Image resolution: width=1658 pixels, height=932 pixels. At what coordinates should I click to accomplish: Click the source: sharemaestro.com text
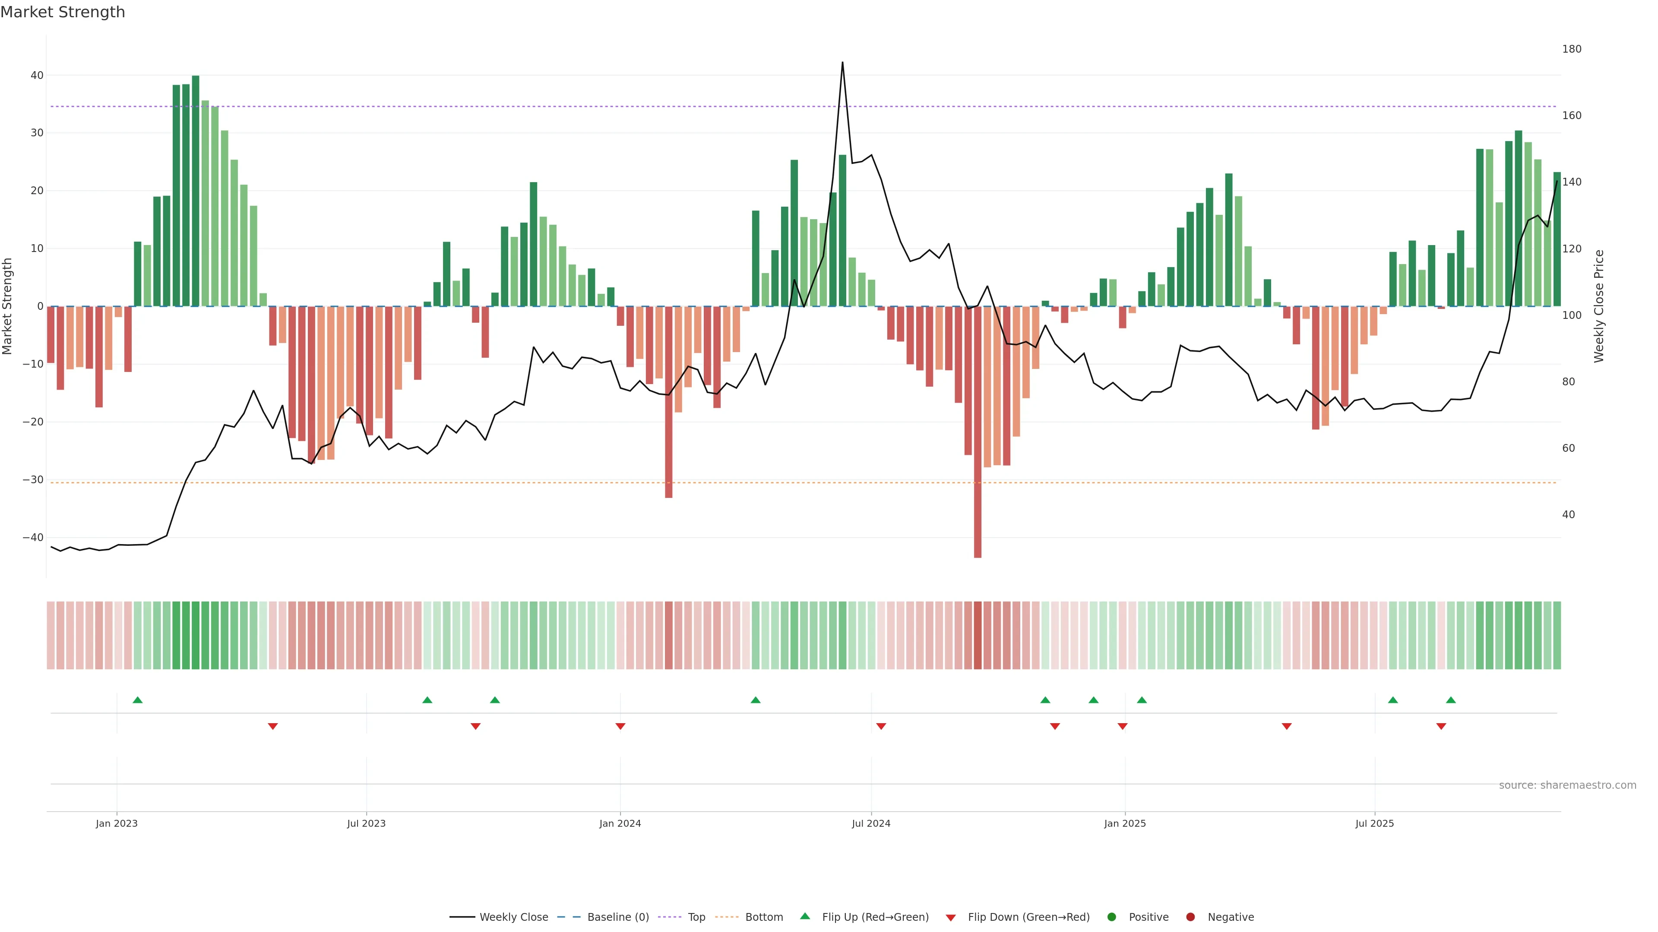pos(1567,785)
